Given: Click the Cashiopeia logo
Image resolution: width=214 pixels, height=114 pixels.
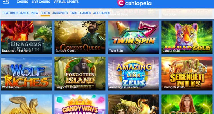Looking at the screenshot, I should click(134, 3).
